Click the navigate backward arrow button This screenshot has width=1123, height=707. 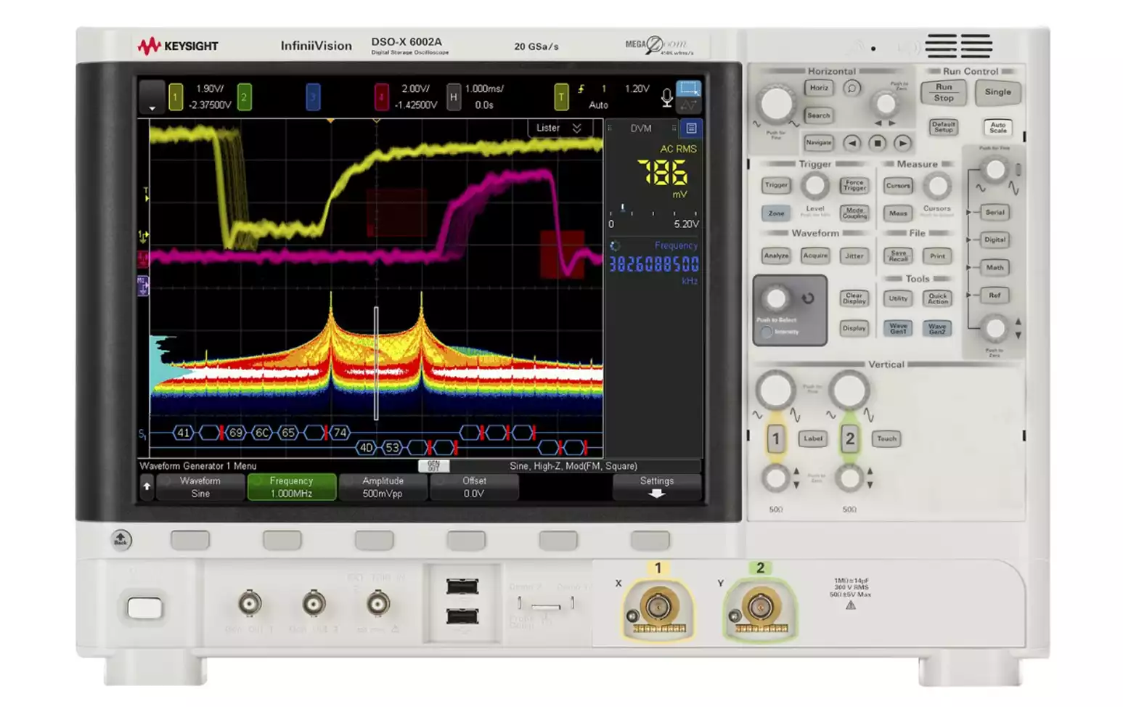(x=852, y=143)
